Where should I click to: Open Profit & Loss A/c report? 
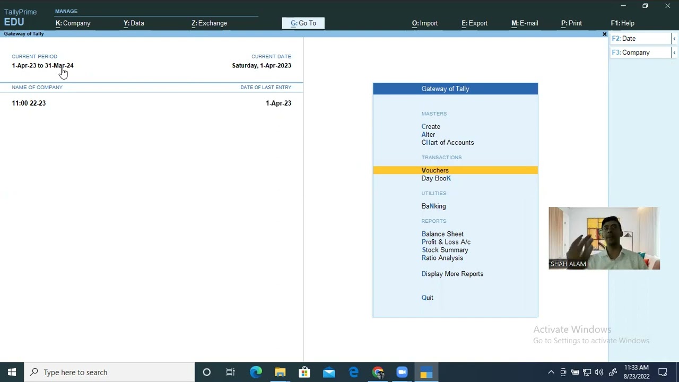point(446,242)
